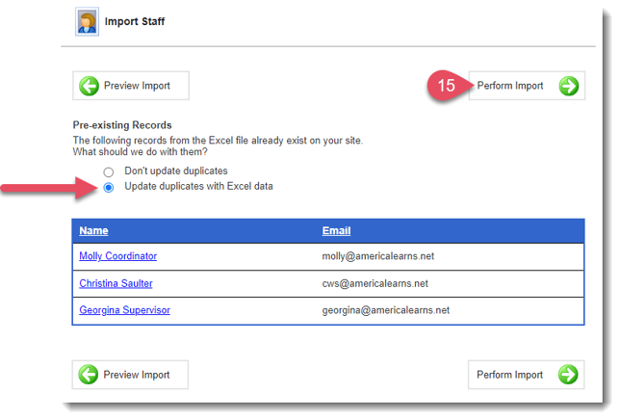This screenshot has width=620, height=420.
Task: Click green left arrow on top Preview Import
Action: click(x=89, y=86)
